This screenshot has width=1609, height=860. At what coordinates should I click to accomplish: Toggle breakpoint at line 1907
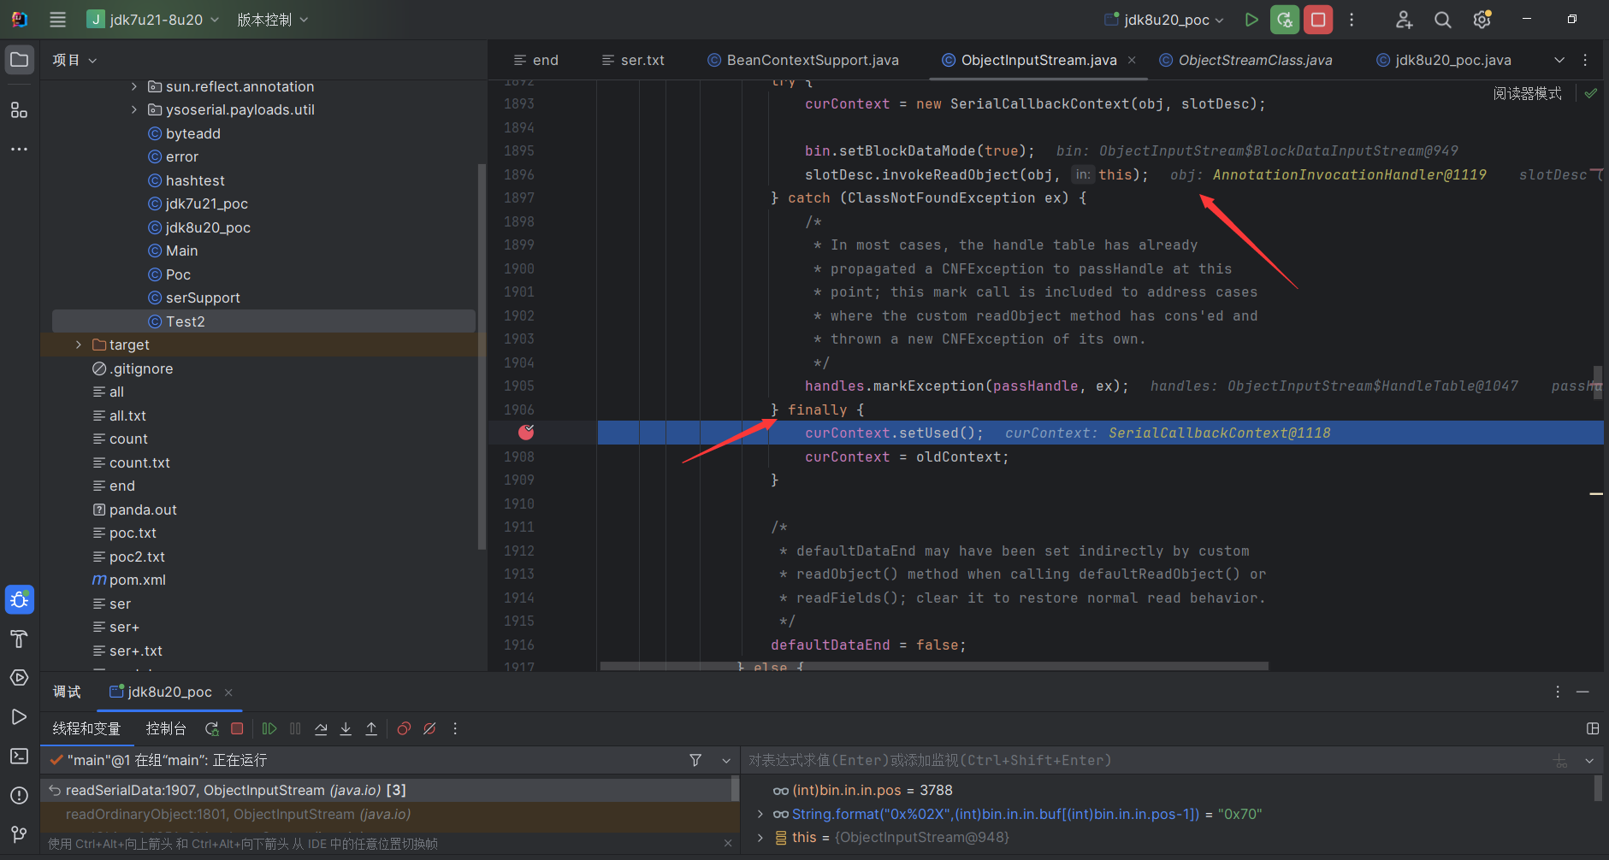(x=526, y=433)
